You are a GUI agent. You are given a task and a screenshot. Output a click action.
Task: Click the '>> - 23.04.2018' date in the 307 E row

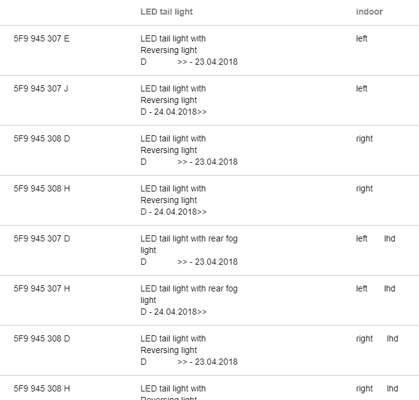tap(207, 62)
